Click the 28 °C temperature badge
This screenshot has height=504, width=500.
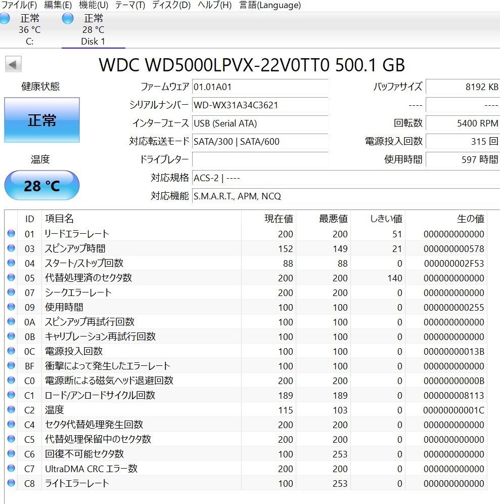point(42,186)
